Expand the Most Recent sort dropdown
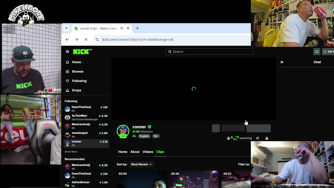 coord(141,164)
